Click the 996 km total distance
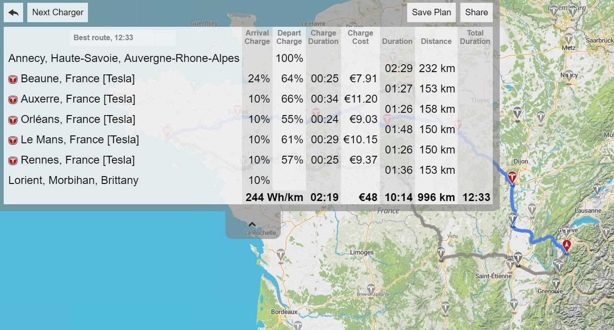 tap(436, 197)
